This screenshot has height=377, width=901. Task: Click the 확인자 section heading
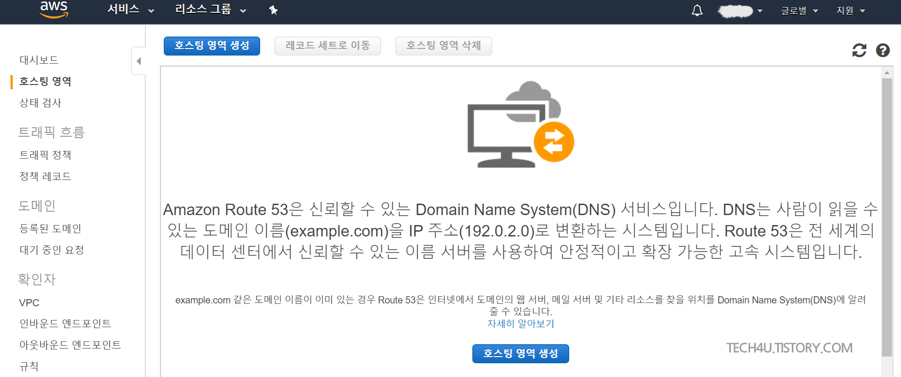pos(37,279)
